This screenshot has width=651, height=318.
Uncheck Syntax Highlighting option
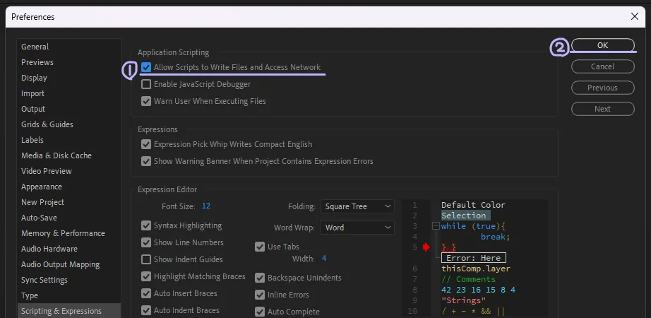[146, 225]
